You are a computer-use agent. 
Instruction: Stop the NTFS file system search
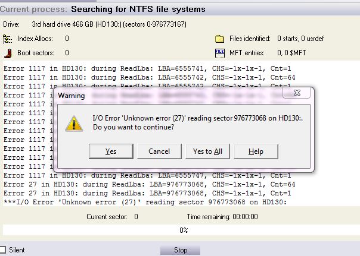(x=181, y=250)
